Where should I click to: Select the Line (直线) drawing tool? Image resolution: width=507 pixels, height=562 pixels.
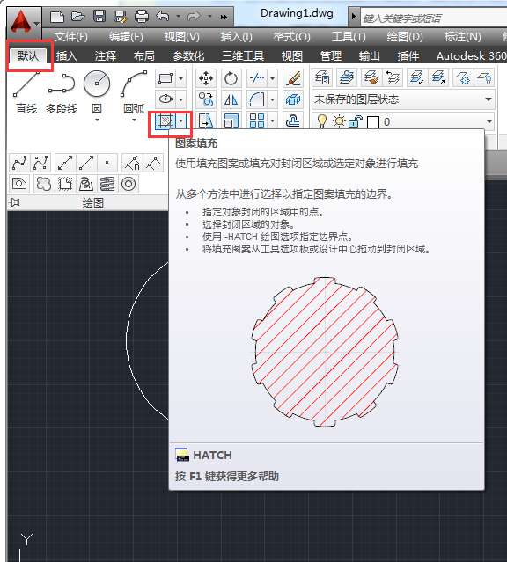tap(26, 91)
